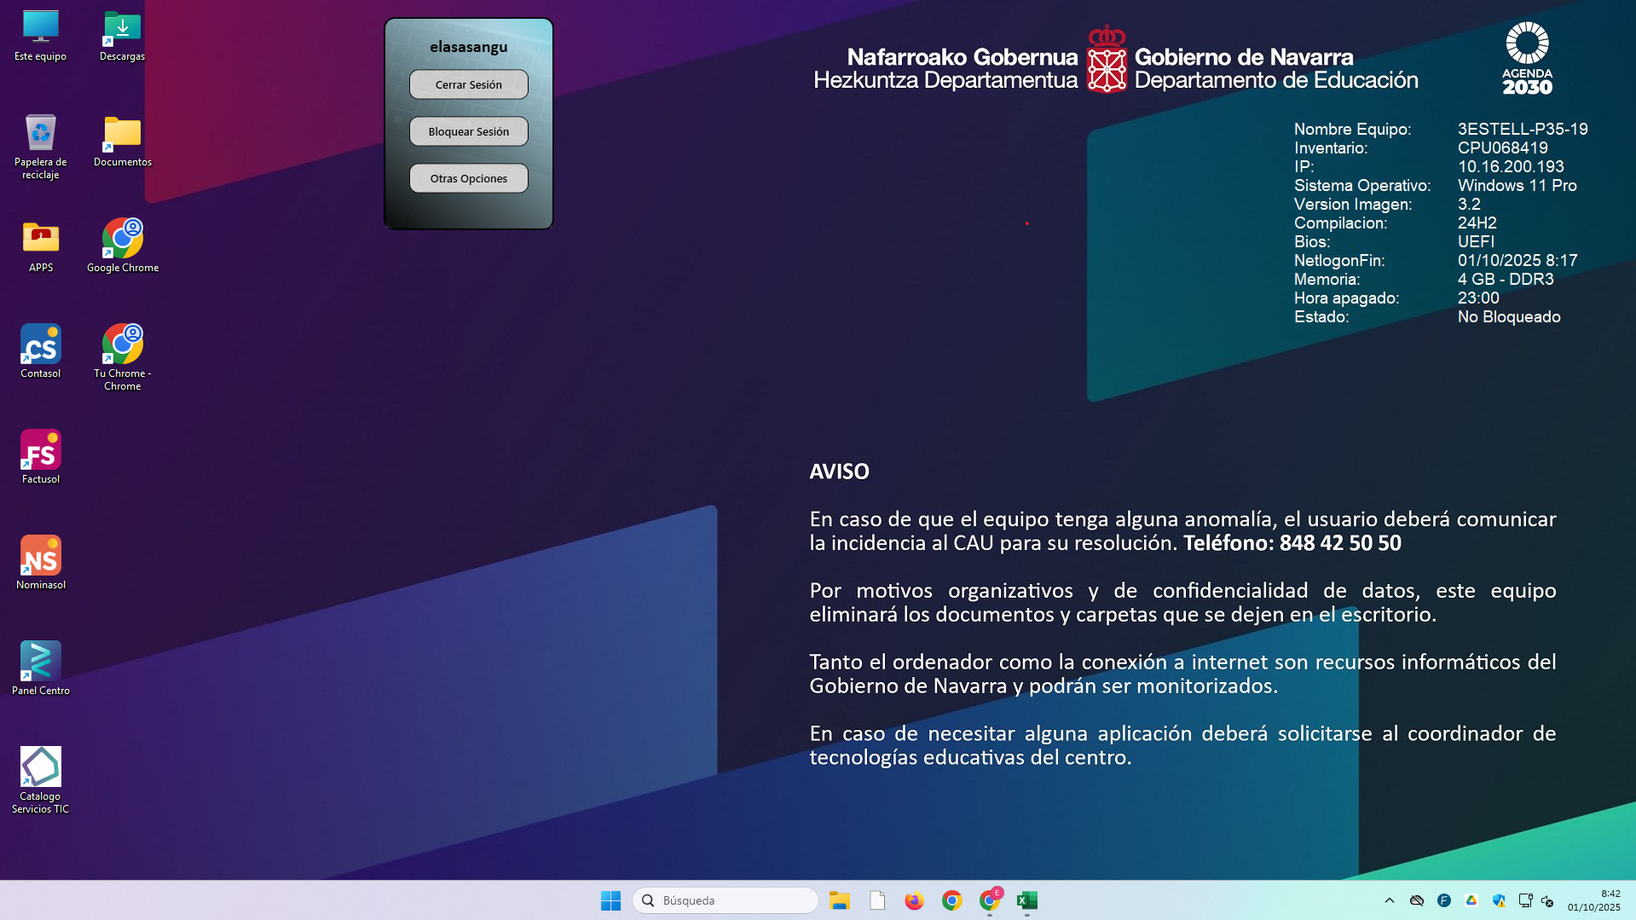Screen dimensions: 1636x920
Task: Open Excel from the taskbar
Action: 1026,900
